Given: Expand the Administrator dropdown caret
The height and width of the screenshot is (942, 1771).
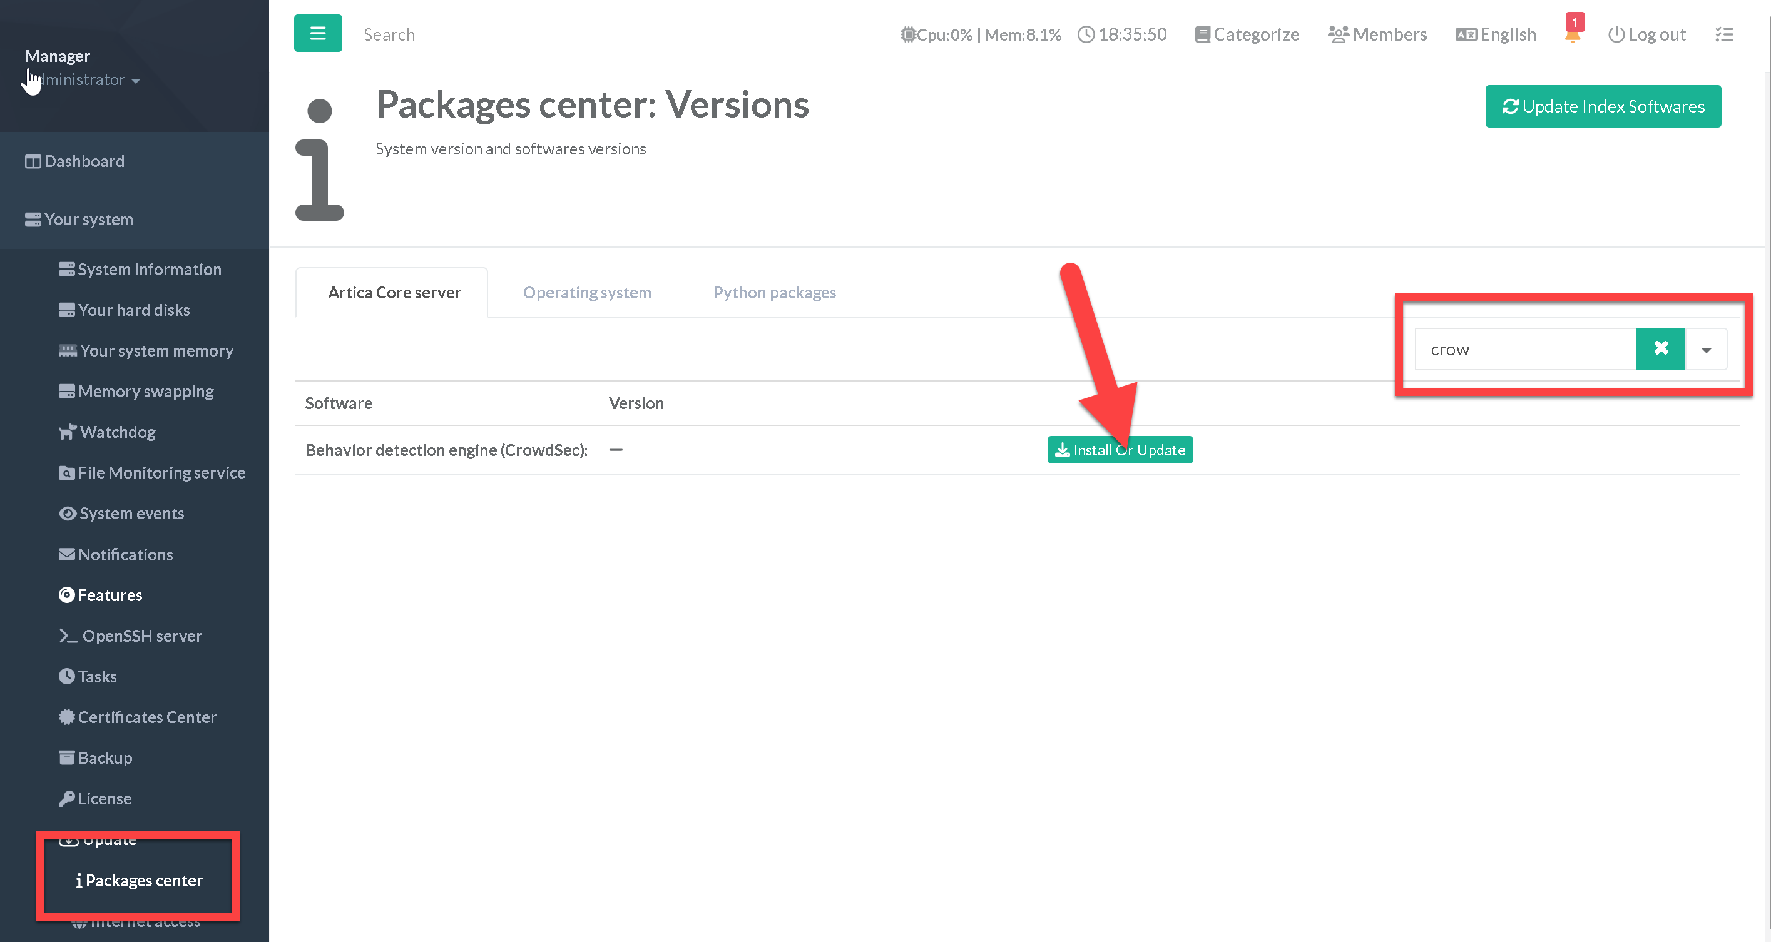Looking at the screenshot, I should tap(135, 81).
